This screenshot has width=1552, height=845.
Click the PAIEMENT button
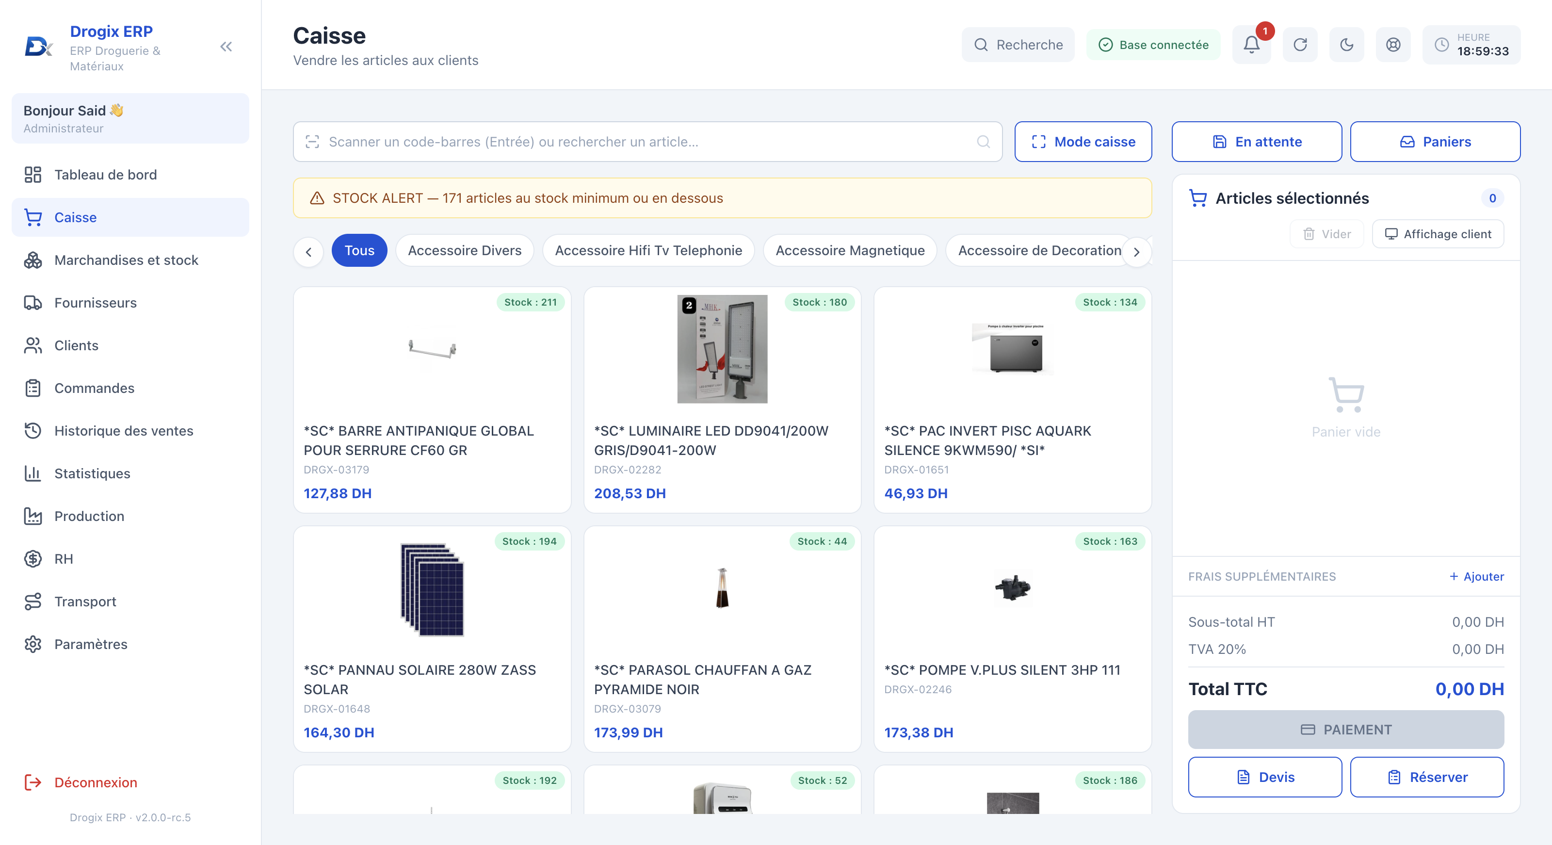1345,729
